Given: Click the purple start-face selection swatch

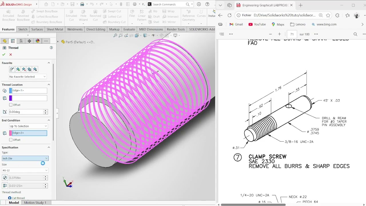Looking at the screenshot, I should [11, 98].
